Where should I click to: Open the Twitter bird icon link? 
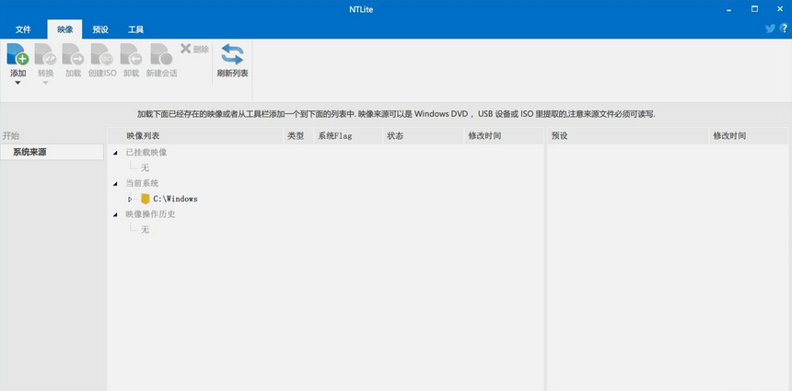click(770, 29)
